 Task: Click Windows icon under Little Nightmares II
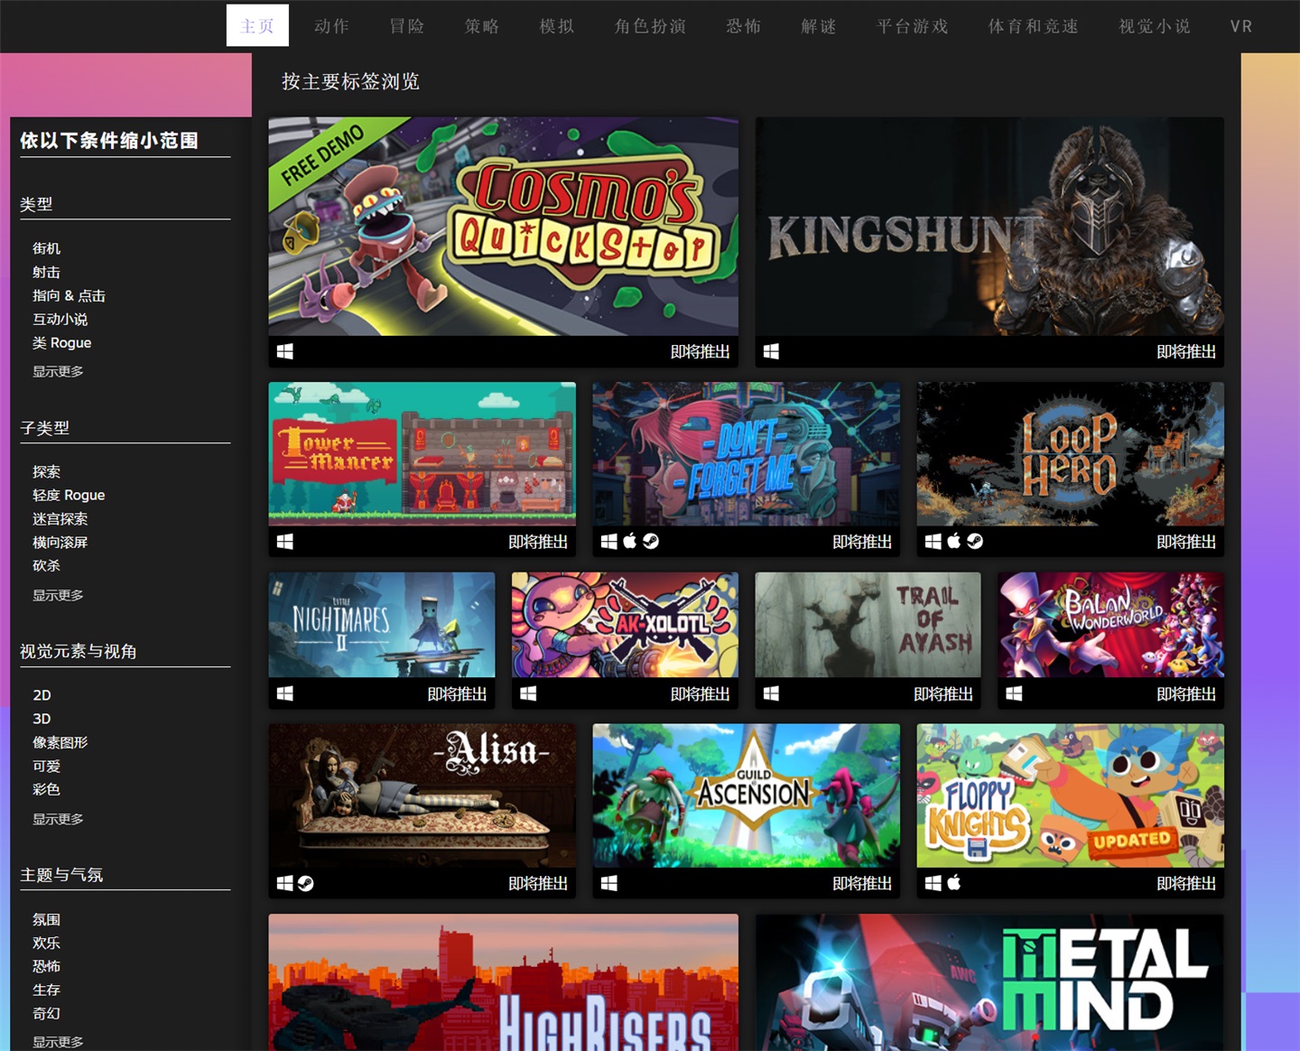coord(285,693)
